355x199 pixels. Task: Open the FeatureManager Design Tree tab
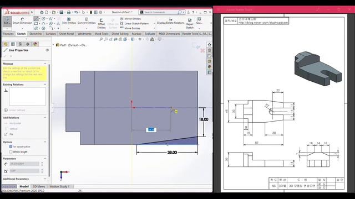6,44
